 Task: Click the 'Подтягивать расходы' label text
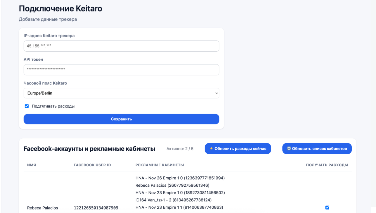pos(53,106)
